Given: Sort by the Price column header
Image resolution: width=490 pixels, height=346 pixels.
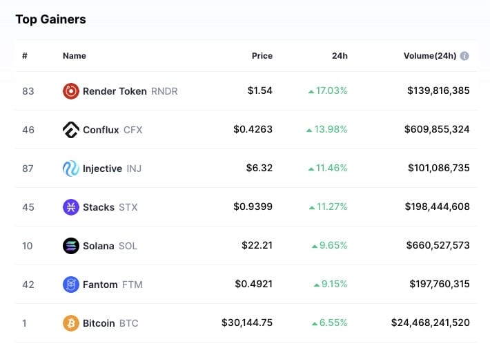Looking at the screenshot, I should click(262, 56).
